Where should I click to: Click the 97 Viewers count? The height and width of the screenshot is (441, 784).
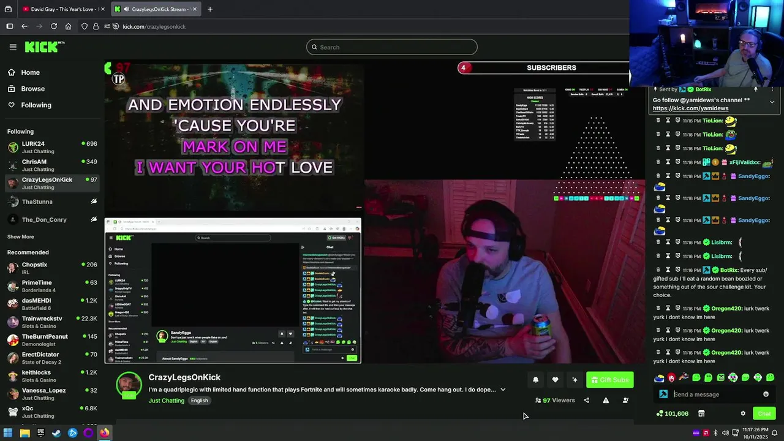coord(555,401)
